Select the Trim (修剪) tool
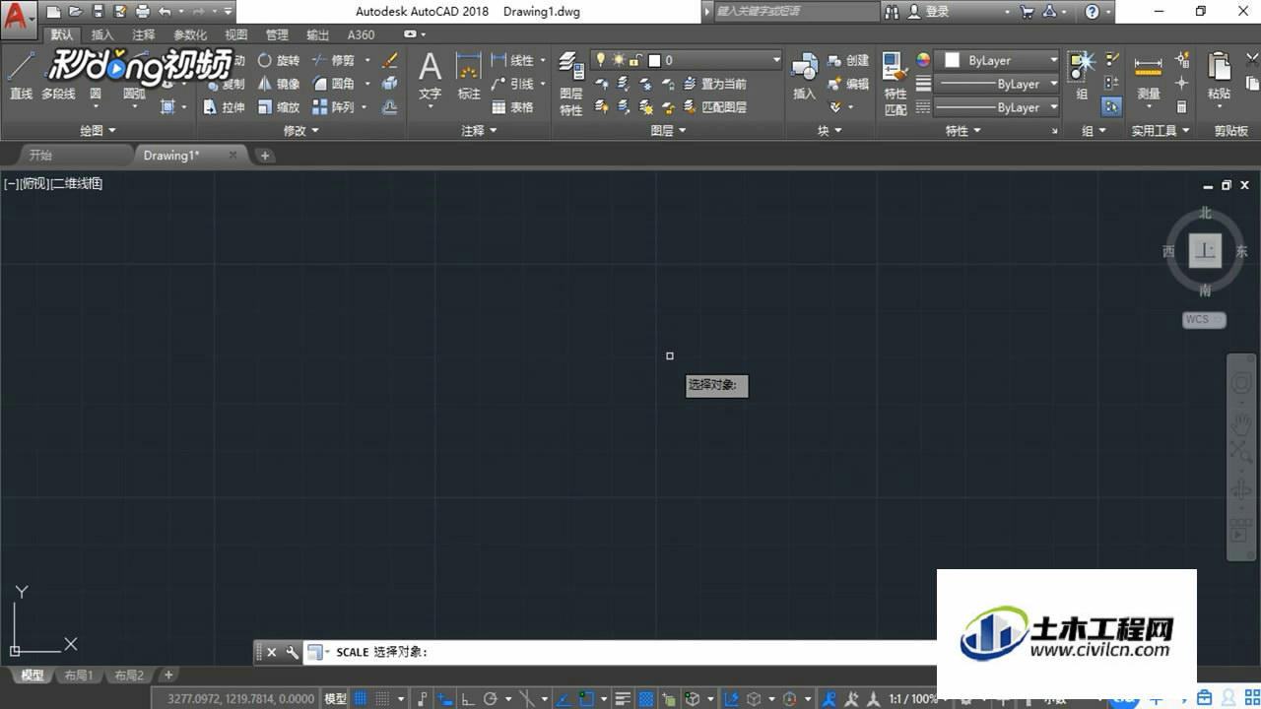 point(333,60)
